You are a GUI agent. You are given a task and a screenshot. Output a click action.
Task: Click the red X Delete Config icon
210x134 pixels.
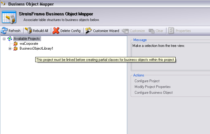coord(56,31)
